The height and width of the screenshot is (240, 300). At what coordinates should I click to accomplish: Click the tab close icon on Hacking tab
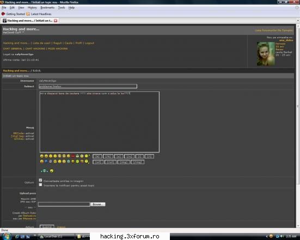(x=56, y=21)
